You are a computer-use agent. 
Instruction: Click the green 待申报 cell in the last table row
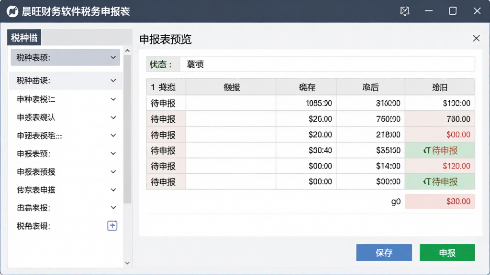[x=440, y=181]
